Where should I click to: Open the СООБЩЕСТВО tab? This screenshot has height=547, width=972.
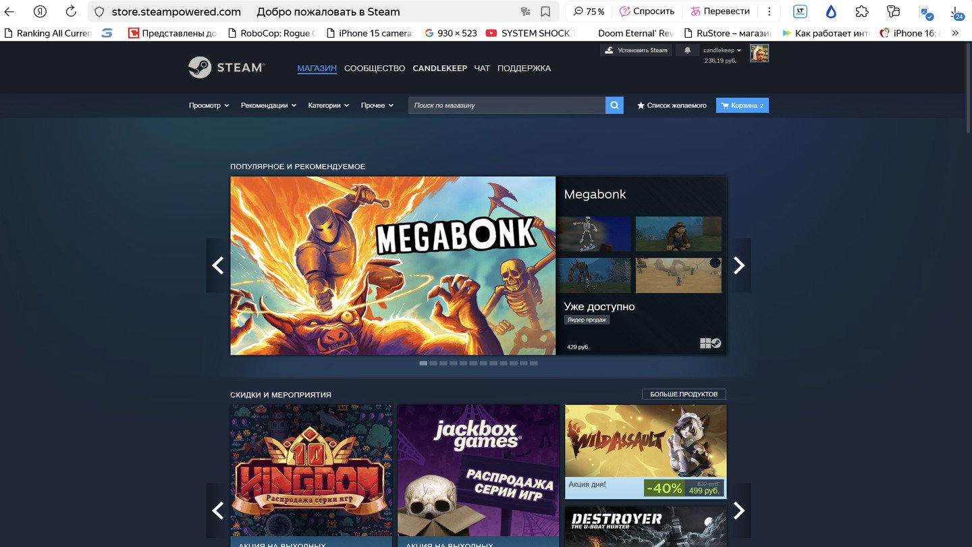(x=375, y=68)
